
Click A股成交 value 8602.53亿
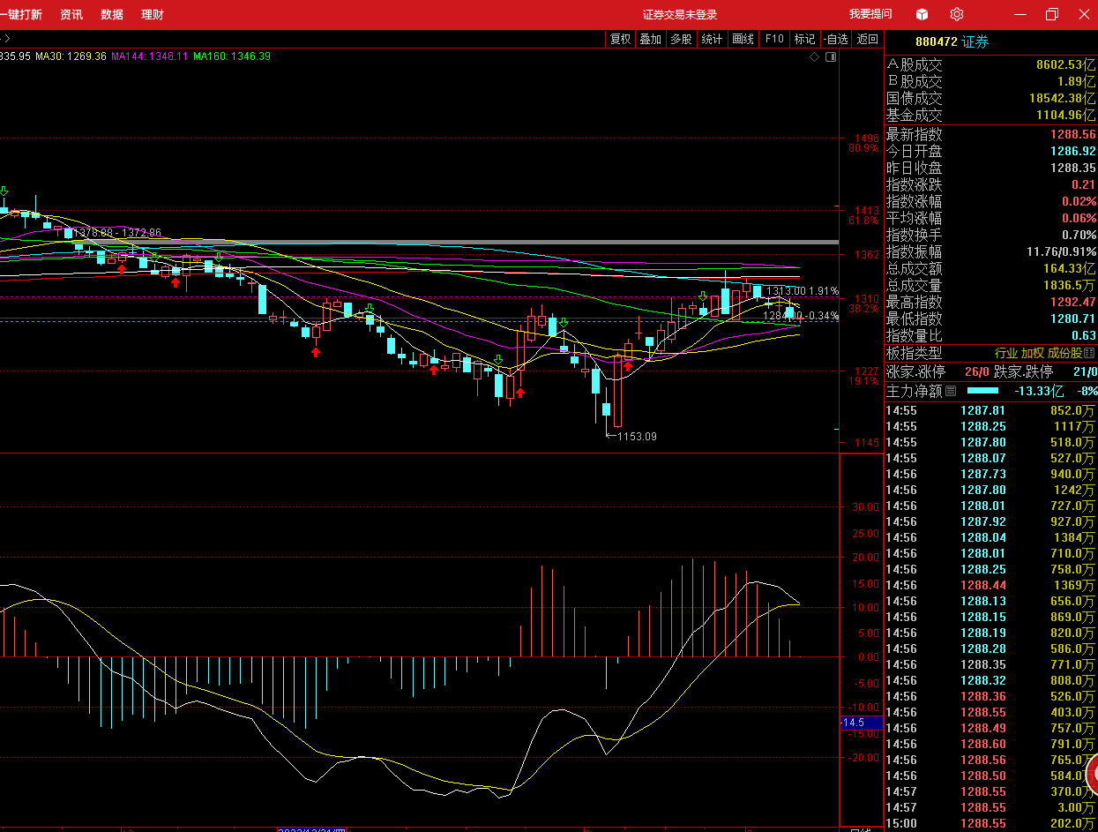coord(1066,64)
